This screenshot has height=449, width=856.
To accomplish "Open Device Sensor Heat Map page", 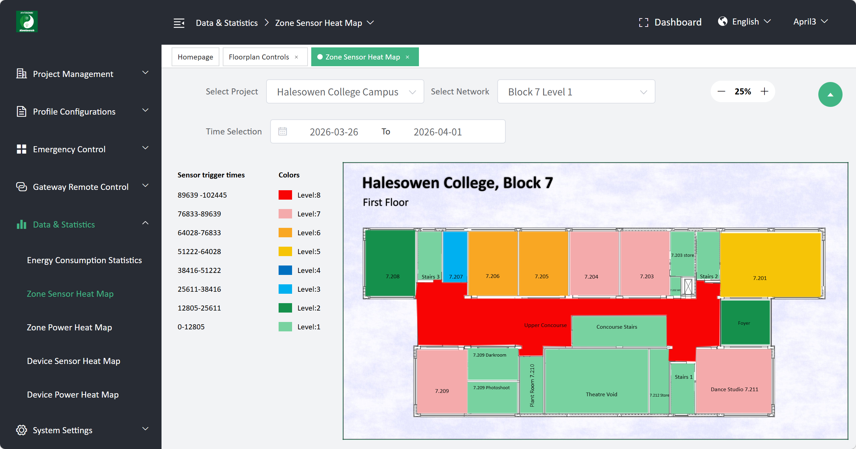I will tap(74, 361).
